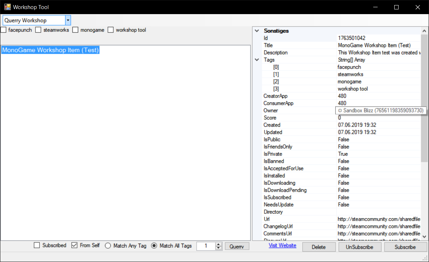The image size is (429, 262).
Task: Click the Subscribe button
Action: tap(405, 247)
